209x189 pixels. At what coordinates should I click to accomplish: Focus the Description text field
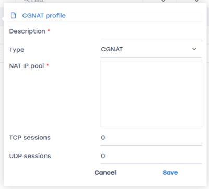point(151,34)
